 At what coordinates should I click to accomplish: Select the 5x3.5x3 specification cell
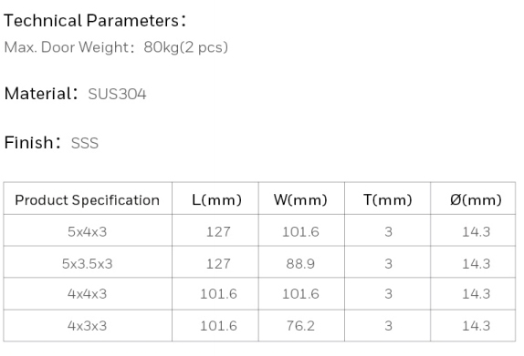pyautogui.click(x=88, y=264)
